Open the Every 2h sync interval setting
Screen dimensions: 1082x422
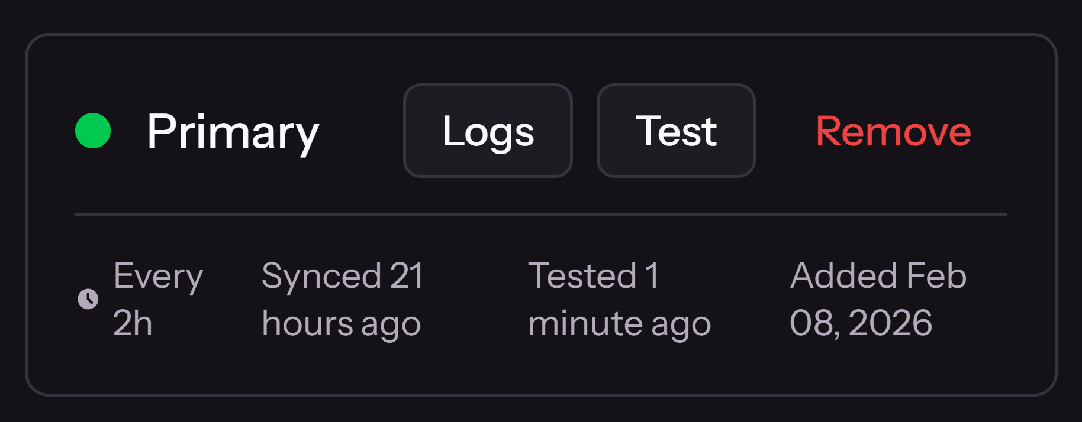click(157, 298)
